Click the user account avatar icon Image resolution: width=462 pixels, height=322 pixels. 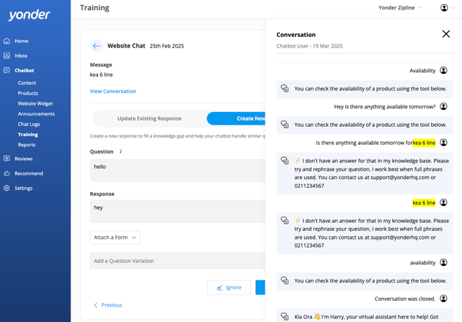coord(444,8)
